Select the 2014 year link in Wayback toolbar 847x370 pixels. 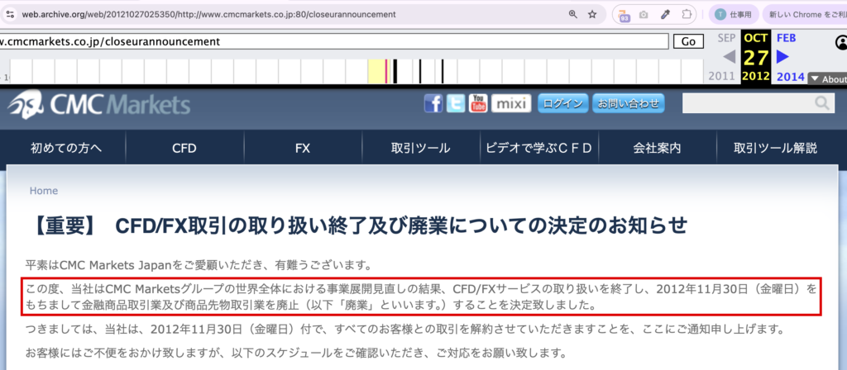[790, 77]
